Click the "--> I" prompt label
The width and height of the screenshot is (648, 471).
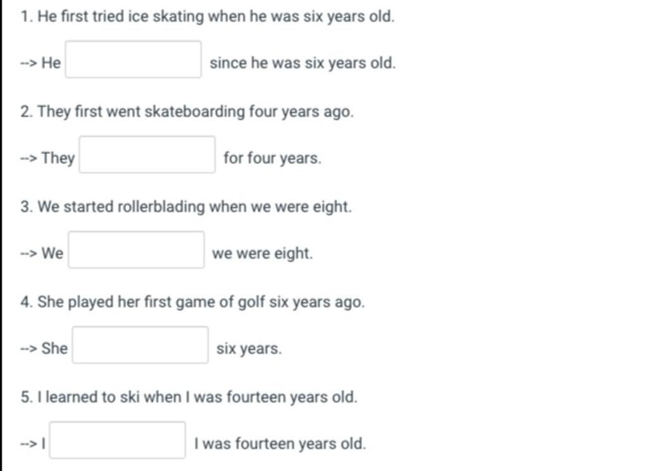click(33, 444)
